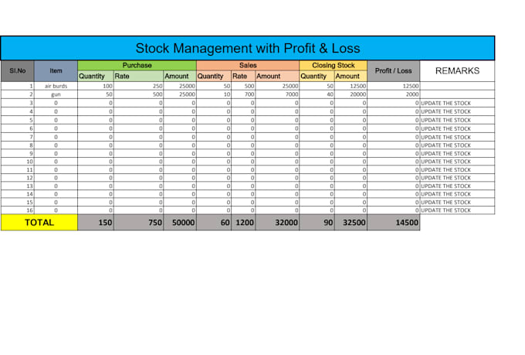The image size is (525, 355).
Task: Select total closing quantity 90
Action: (317, 223)
